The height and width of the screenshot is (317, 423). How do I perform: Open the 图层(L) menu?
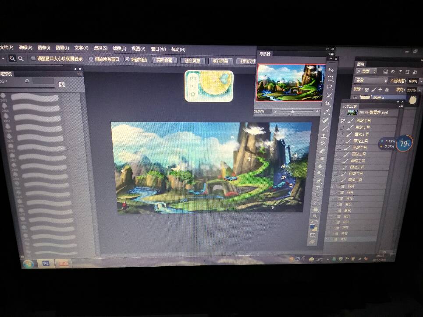62,48
